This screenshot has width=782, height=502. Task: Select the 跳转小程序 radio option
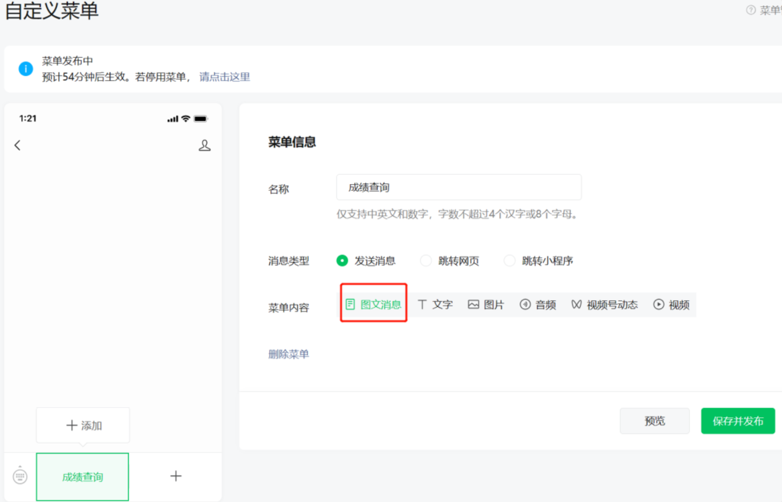(x=539, y=261)
